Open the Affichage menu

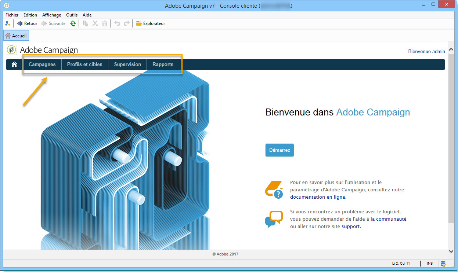(x=52, y=15)
